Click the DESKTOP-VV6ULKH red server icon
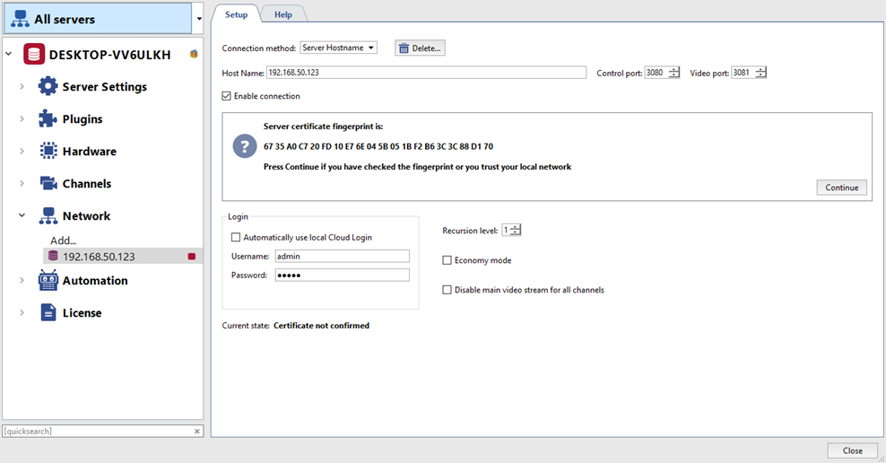This screenshot has height=463, width=886. click(x=34, y=55)
